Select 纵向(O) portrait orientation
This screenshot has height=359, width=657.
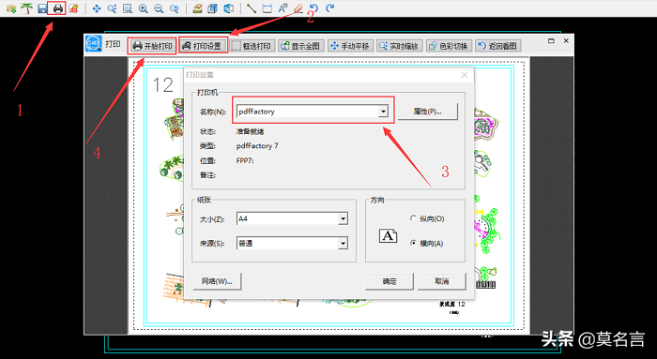[427, 218]
